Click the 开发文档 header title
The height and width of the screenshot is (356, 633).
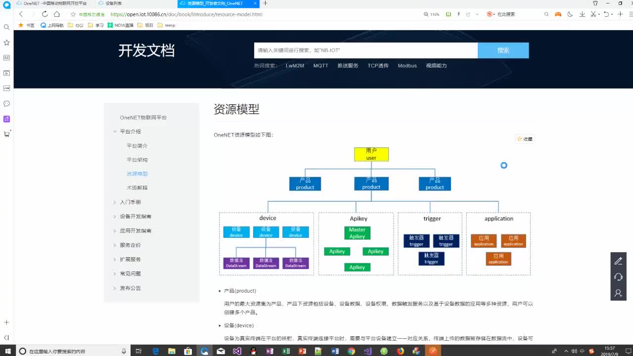pyautogui.click(x=146, y=50)
